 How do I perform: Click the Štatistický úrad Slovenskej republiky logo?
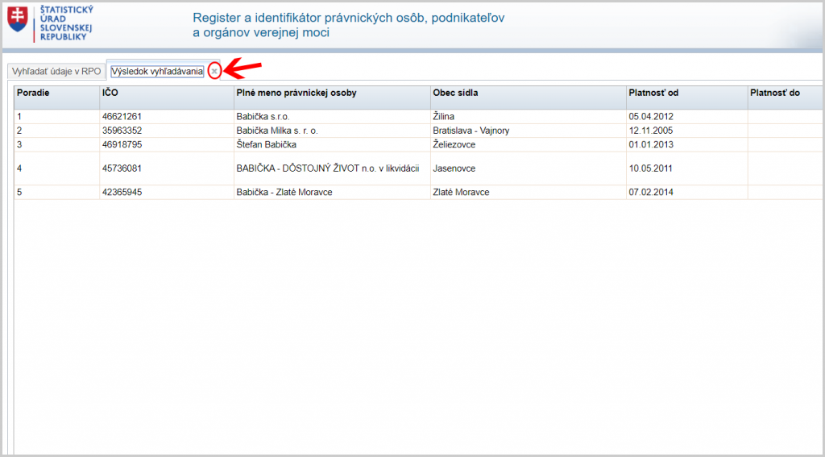pyautogui.click(x=50, y=23)
